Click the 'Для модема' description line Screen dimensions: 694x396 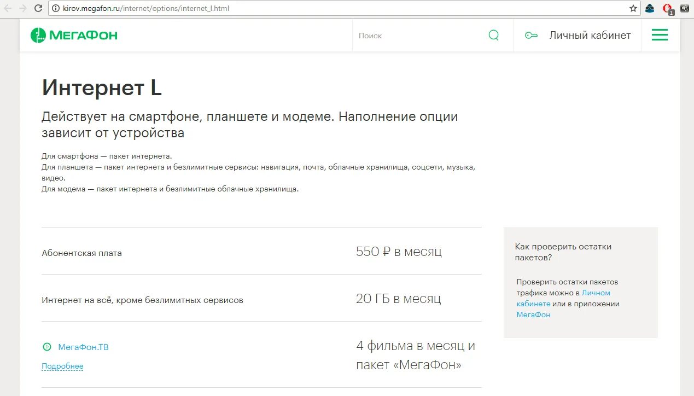point(170,189)
